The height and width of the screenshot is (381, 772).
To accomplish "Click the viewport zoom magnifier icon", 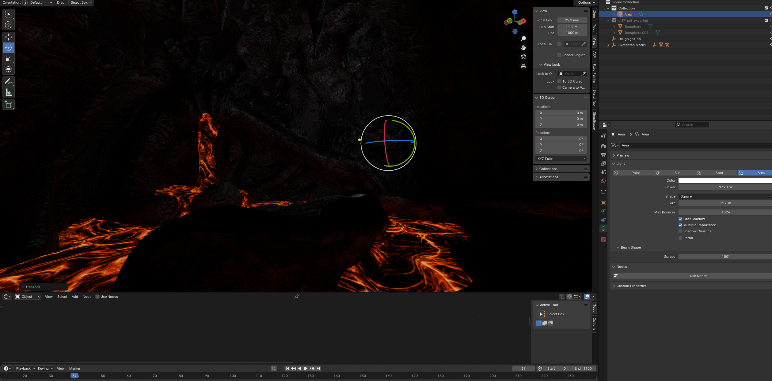I will (523, 39).
